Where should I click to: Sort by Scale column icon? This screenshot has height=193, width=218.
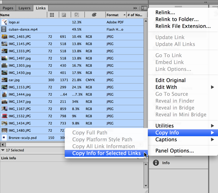pos(77,15)
